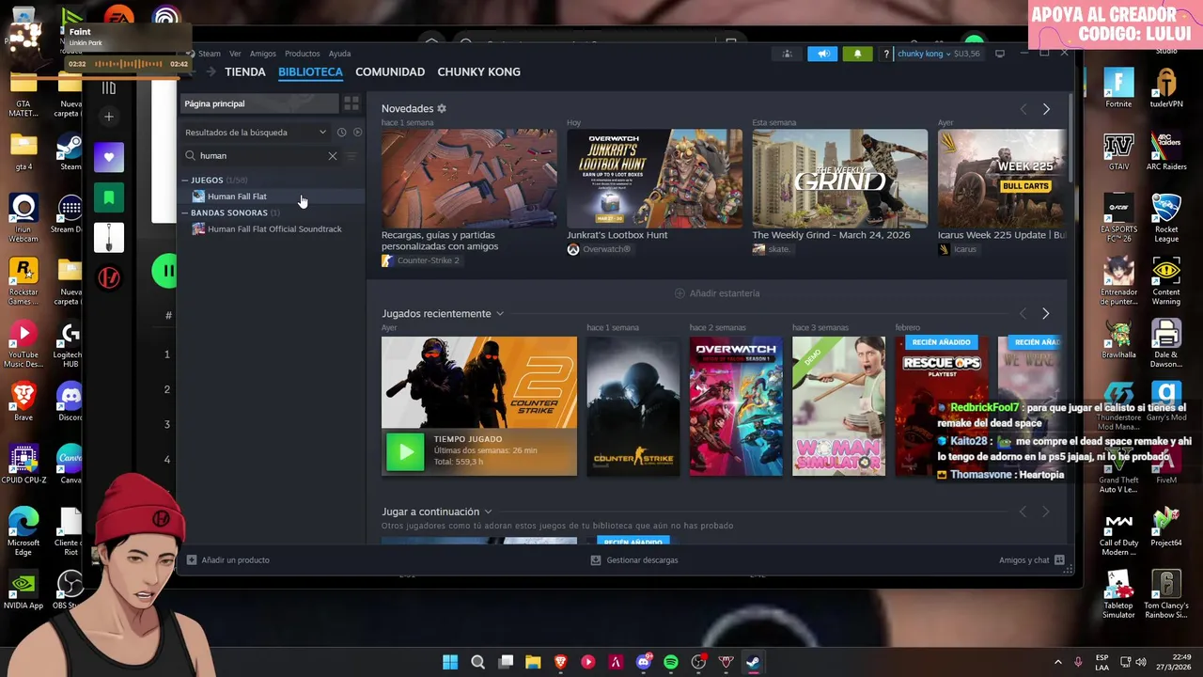Clear the library search with the X
This screenshot has height=677, width=1203.
click(333, 156)
